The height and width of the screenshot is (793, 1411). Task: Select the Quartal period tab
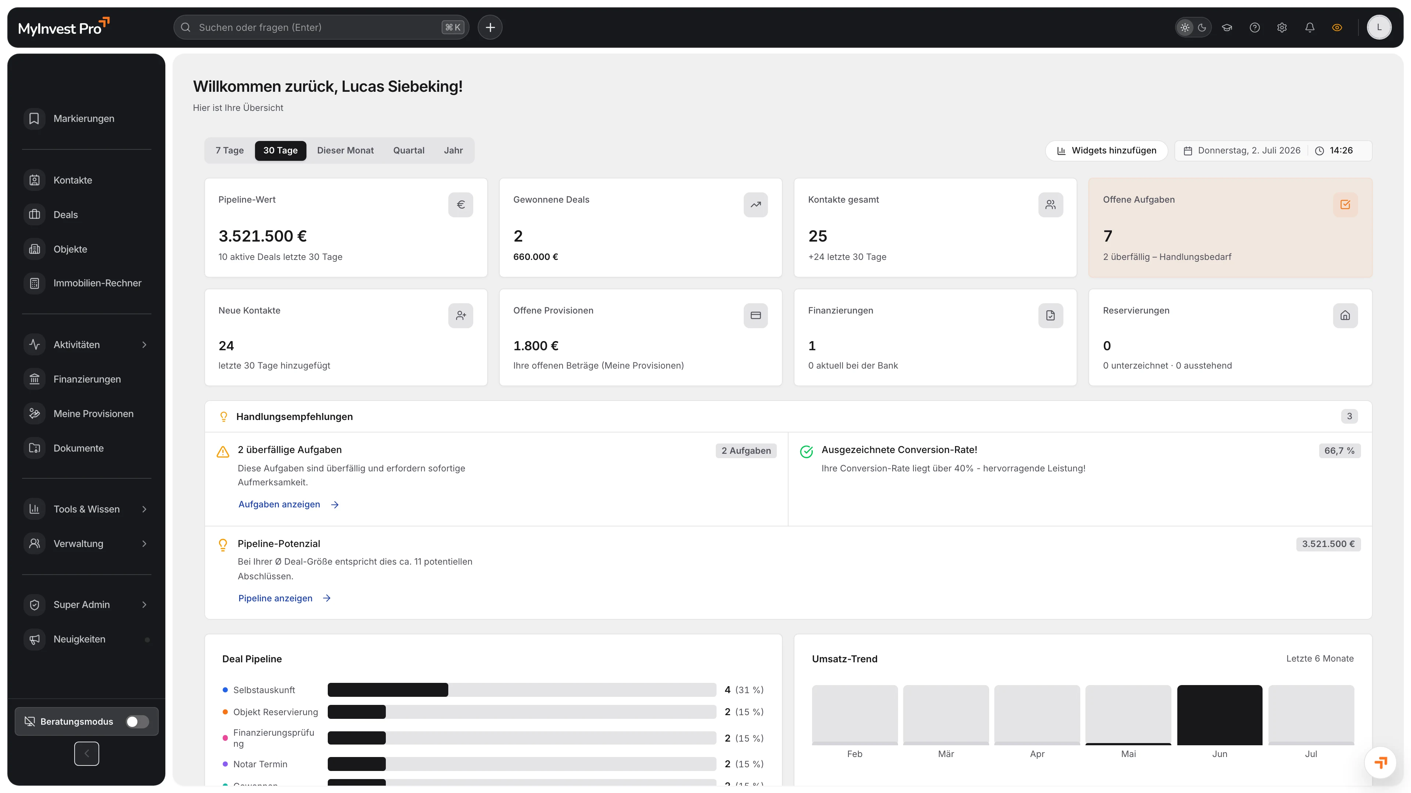[x=409, y=151]
